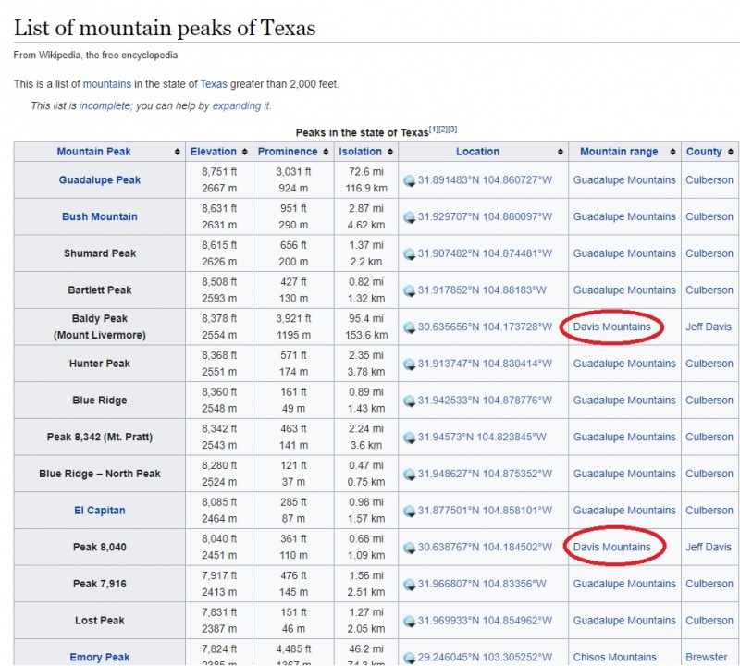Open Guadalupe Mountains link in Guadalupe Peak row
Image resolution: width=740 pixels, height=666 pixels.
[x=624, y=179]
